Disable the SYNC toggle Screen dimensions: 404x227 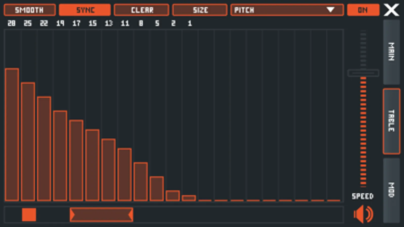pos(85,10)
